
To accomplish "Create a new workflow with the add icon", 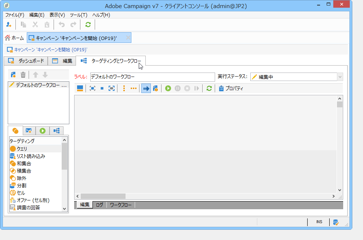I will click(14, 75).
